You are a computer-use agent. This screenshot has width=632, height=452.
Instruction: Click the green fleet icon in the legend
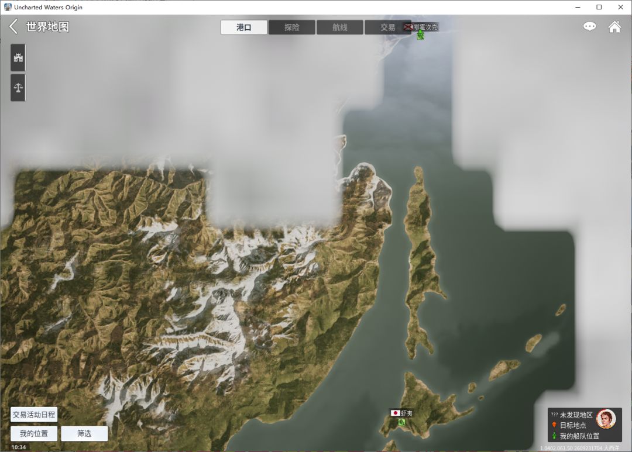pyautogui.click(x=554, y=436)
